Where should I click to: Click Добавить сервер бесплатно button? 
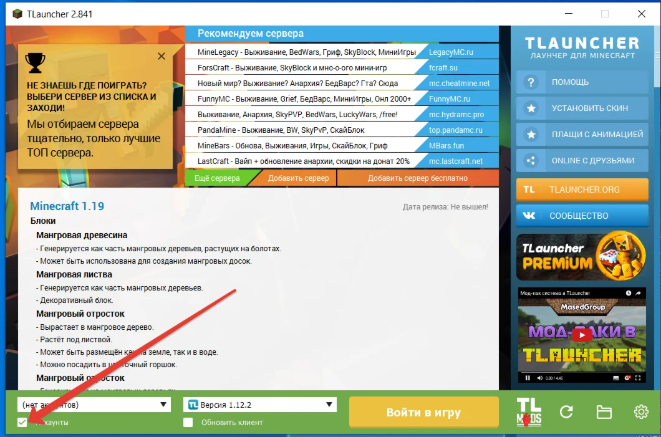point(418,178)
